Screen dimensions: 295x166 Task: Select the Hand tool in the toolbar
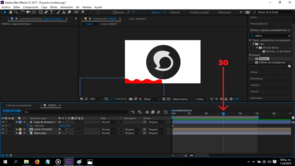[x=11, y=12]
